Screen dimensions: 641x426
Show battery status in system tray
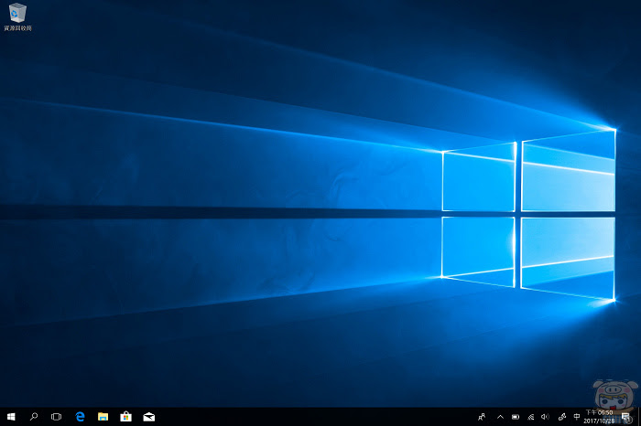(516, 417)
